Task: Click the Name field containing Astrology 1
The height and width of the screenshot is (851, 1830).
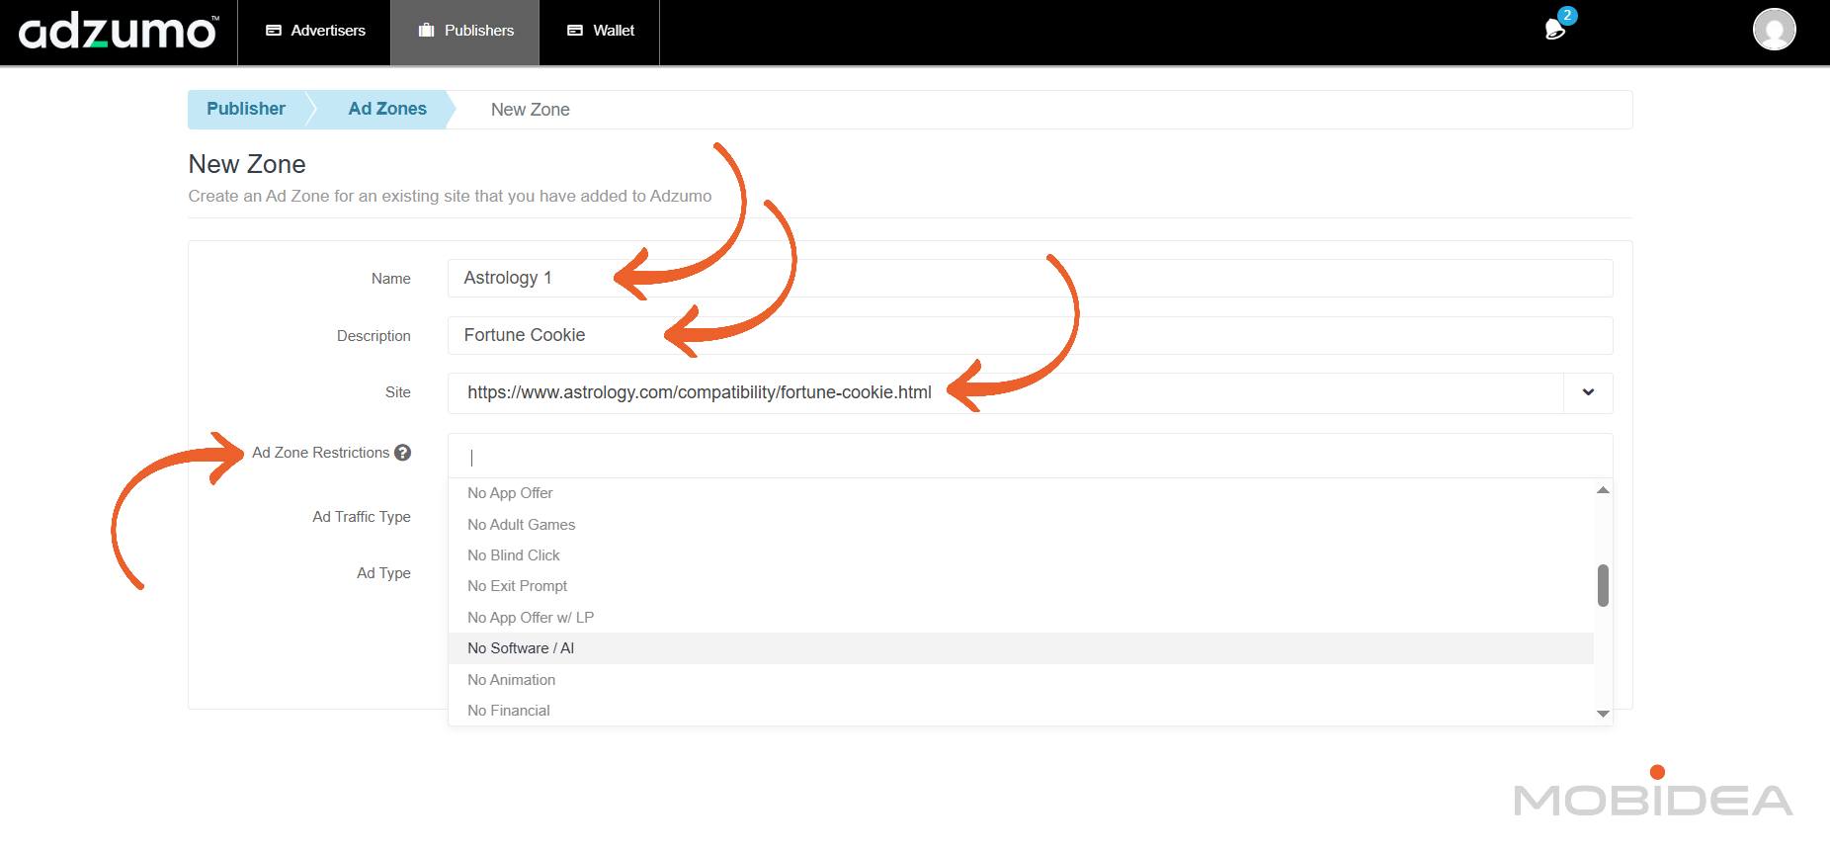Action: [x=1030, y=279]
